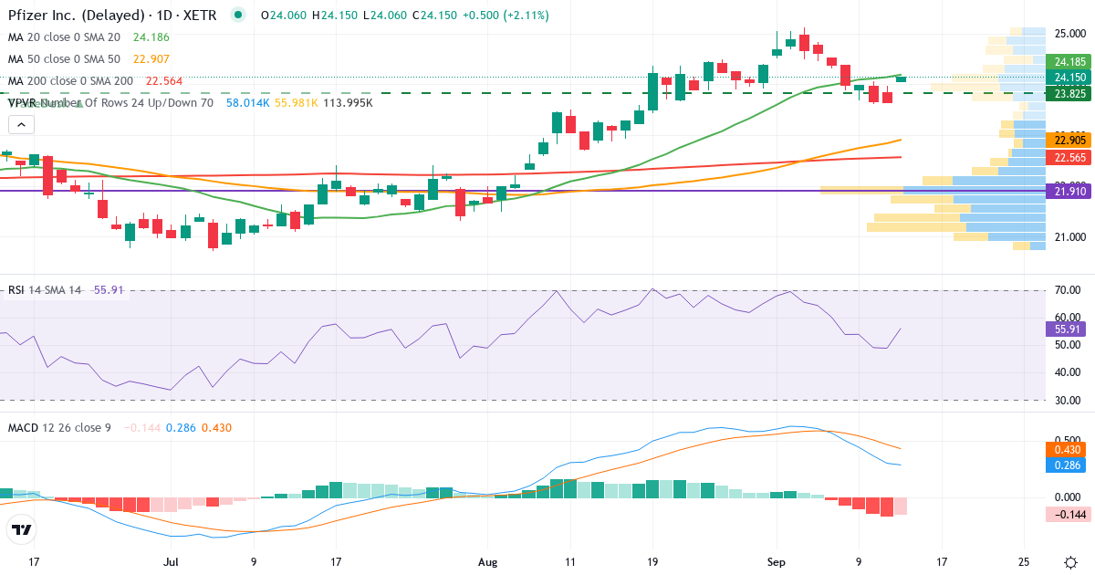Click the TradingView logo
This screenshot has width=1095, height=575.
click(21, 528)
